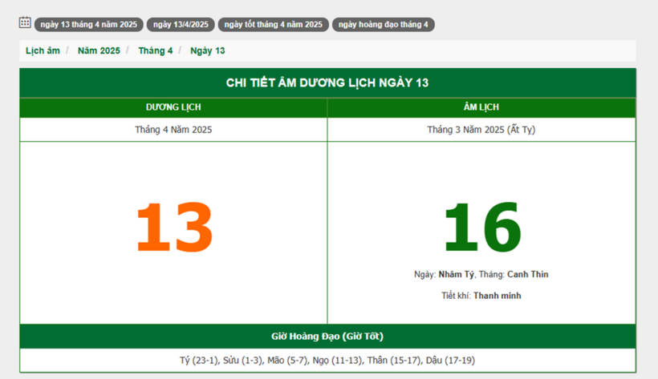Viewport: 658px width, 379px height.
Task: Select the "ngày 13/4/2025" tag pill
Action: [181, 24]
